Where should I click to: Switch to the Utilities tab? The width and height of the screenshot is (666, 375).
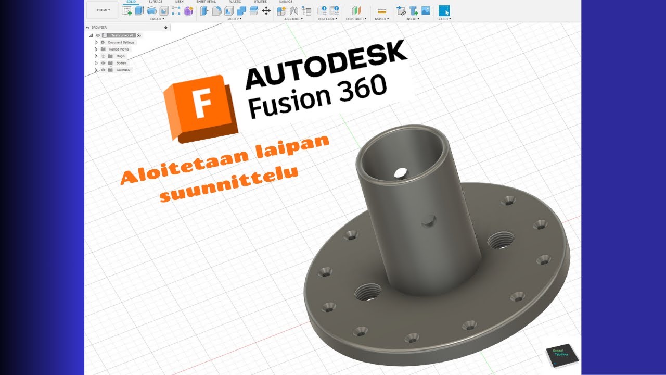tap(260, 2)
